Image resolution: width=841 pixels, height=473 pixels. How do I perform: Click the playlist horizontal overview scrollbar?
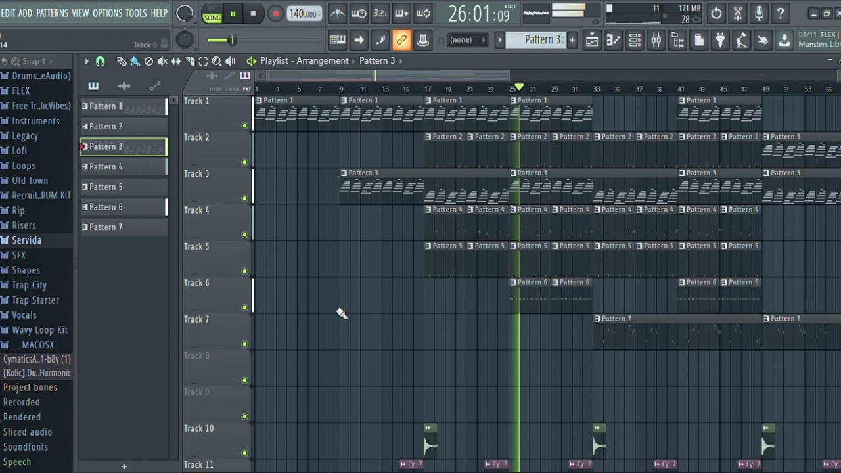coord(388,76)
